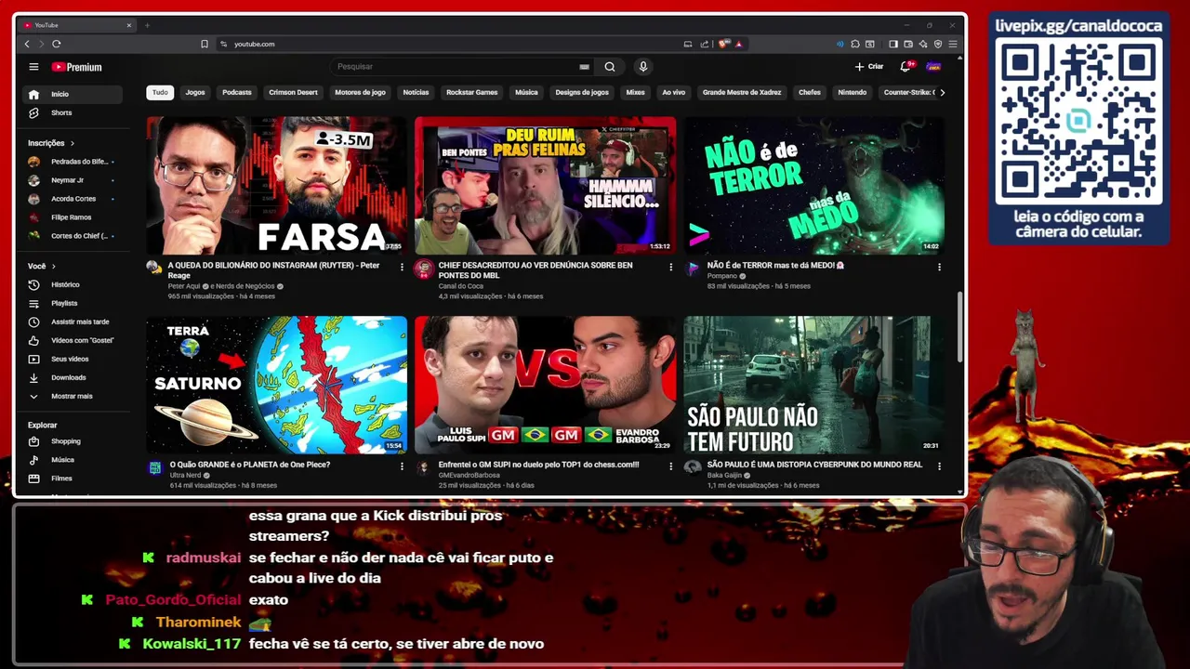Open more options for CHIEF DESACREDITOU video
Viewport: 1190px width, 669px height.
tap(670, 267)
